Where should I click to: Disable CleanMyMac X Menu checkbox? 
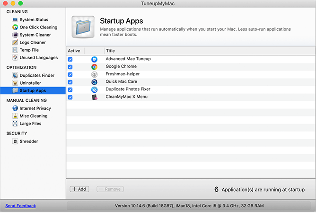pyautogui.click(x=70, y=97)
